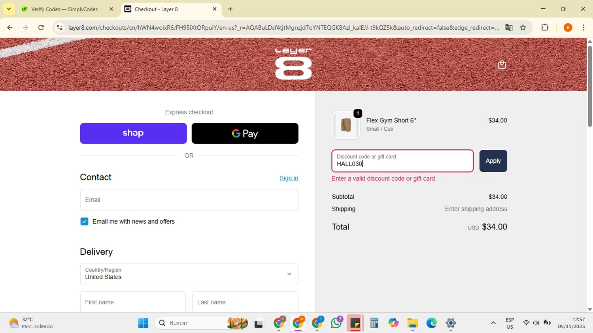The height and width of the screenshot is (333, 593).
Task: Open the tab search dropdown arrow
Action: [9, 9]
